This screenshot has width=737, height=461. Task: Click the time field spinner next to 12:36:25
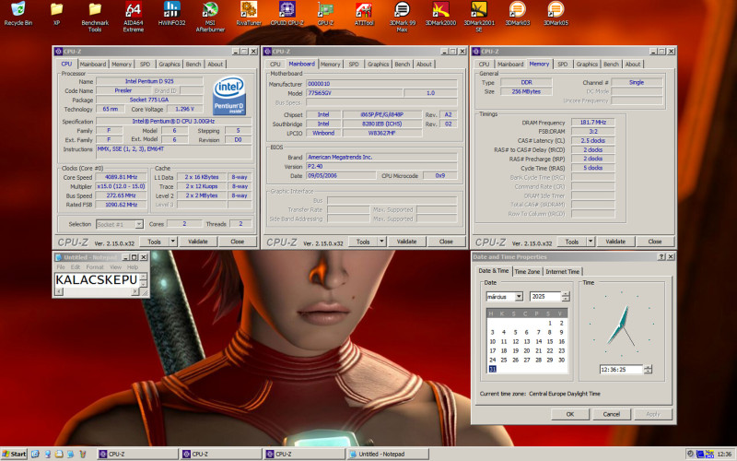pos(649,370)
